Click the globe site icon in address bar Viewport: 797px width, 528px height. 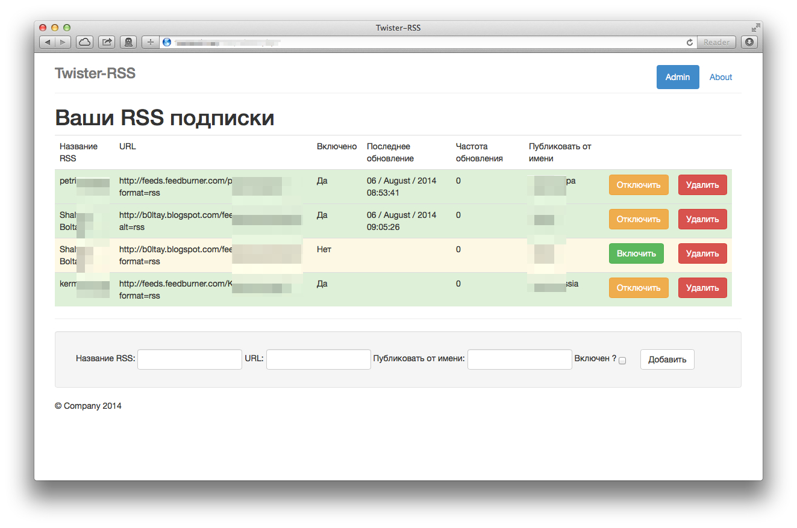pos(167,42)
